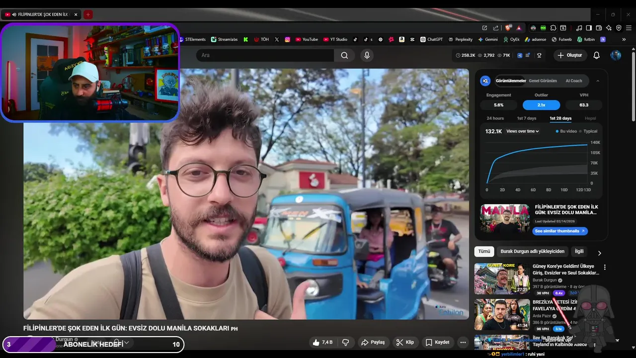Open the BREZİLYA FAVELA video thumbnail
This screenshot has height=358, width=636.
click(x=502, y=314)
